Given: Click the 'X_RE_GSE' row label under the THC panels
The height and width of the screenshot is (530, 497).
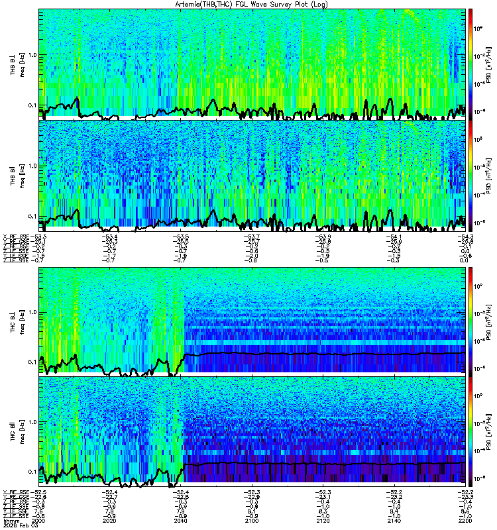Looking at the screenshot, I should [16, 492].
